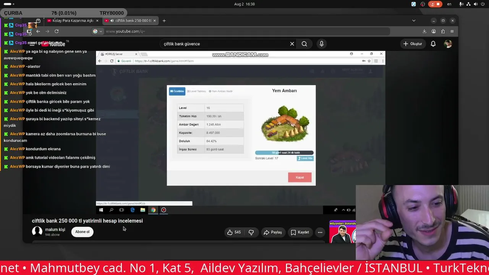Image resolution: width=489 pixels, height=275 pixels.
Task: Click the taskbar search icon in the video
Action: 111,210
